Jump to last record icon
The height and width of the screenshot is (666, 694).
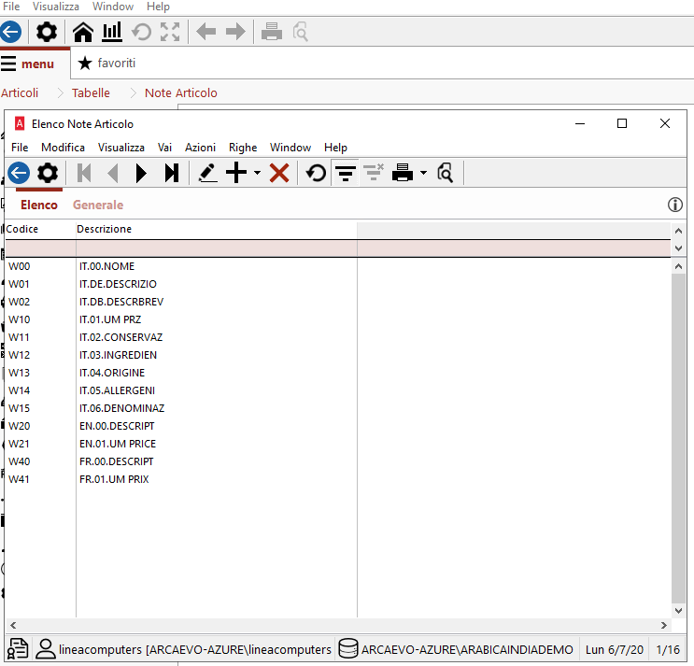pyautogui.click(x=171, y=173)
